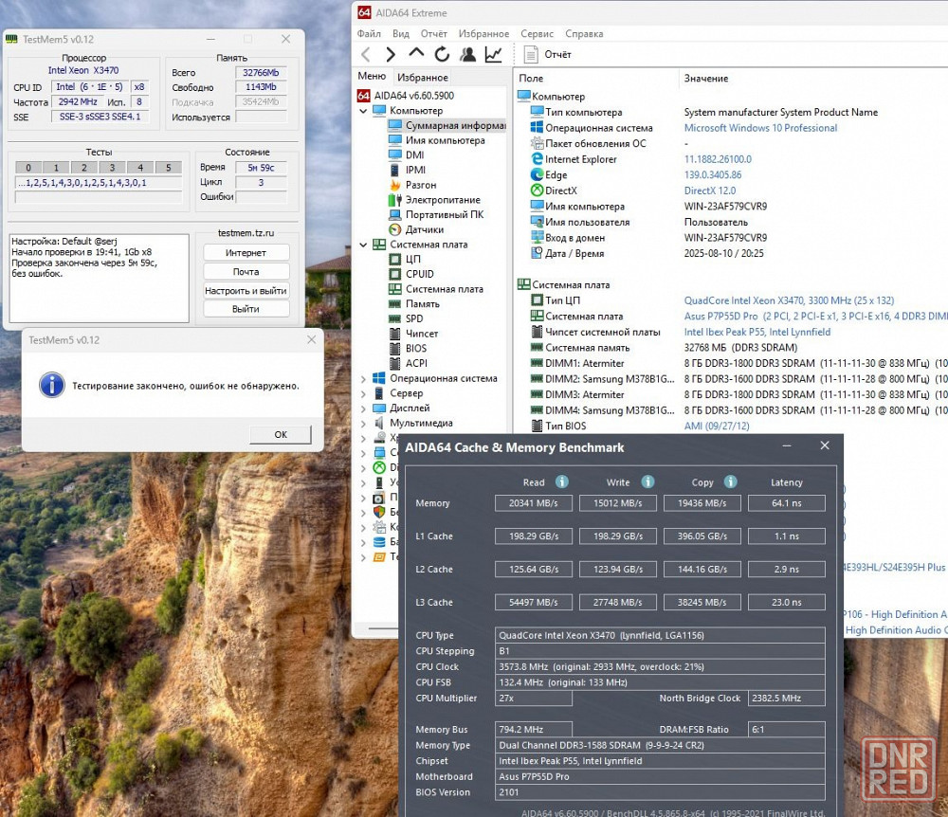Collapse the Системная плата tree node
The image size is (948, 817).
click(363, 245)
